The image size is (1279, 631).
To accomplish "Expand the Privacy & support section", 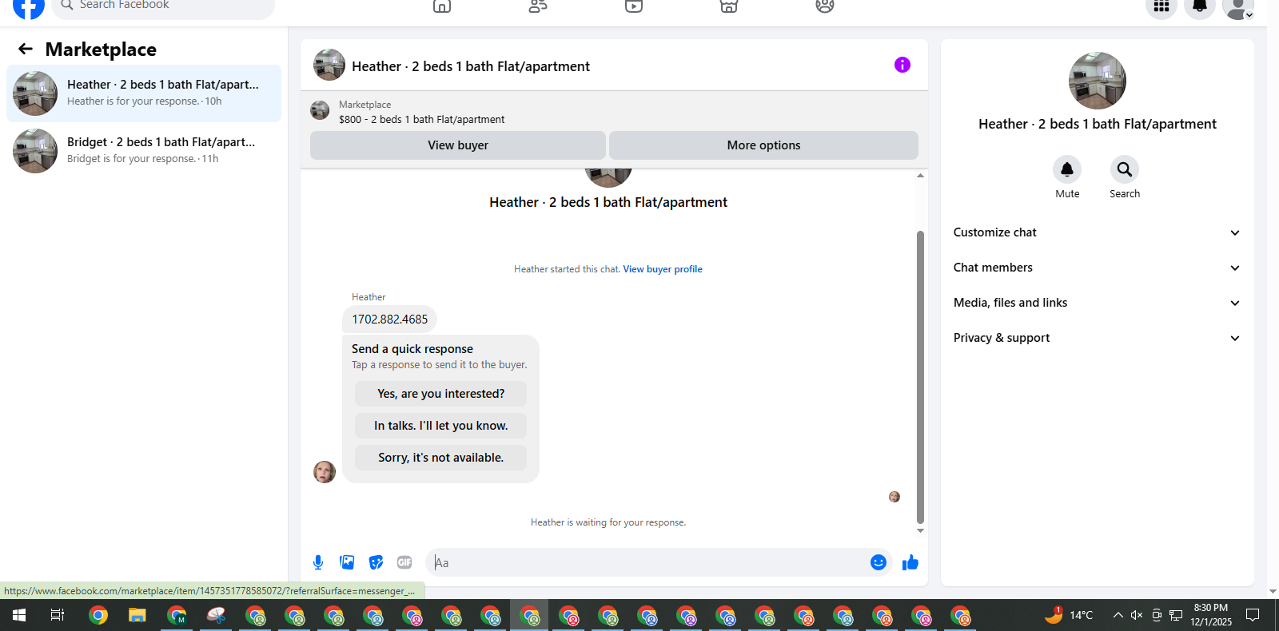I will pos(1098,338).
